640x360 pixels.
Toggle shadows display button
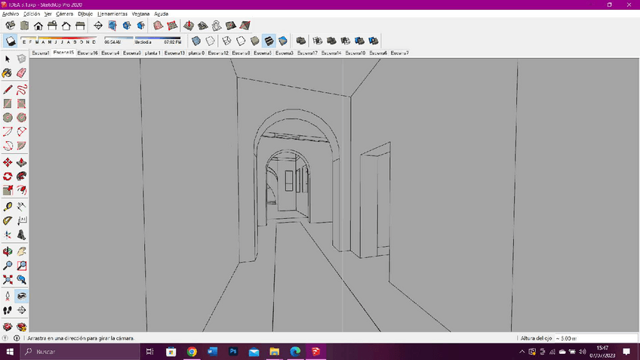click(x=11, y=41)
